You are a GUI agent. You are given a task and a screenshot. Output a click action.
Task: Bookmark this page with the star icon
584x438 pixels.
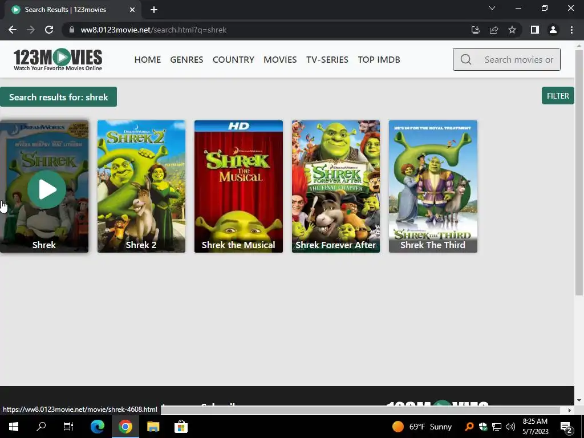(x=512, y=30)
